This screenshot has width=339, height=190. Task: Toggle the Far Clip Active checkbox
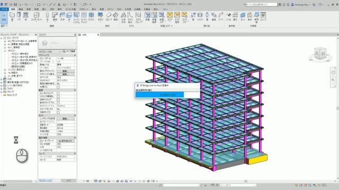(x=58, y=103)
